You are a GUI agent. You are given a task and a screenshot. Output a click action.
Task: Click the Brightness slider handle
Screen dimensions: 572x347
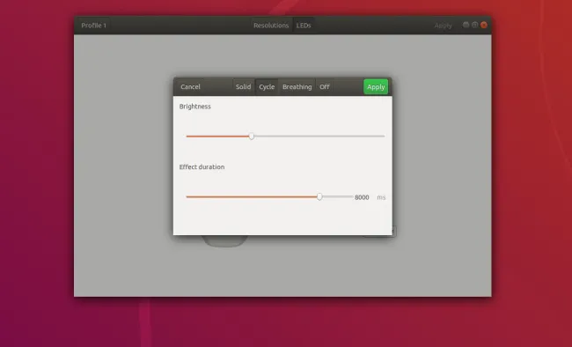[252, 137]
